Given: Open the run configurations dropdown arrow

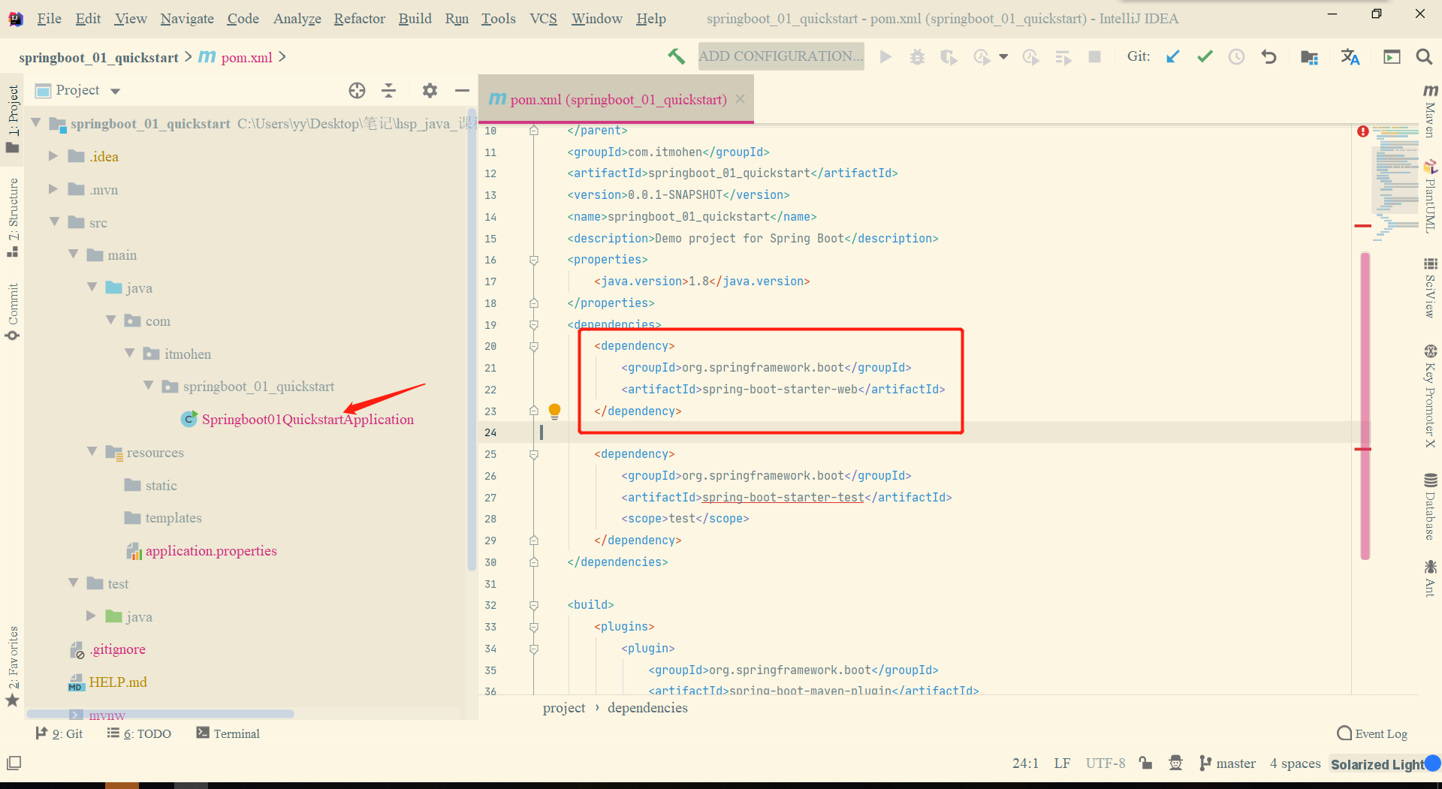Looking at the screenshot, I should tap(1003, 57).
